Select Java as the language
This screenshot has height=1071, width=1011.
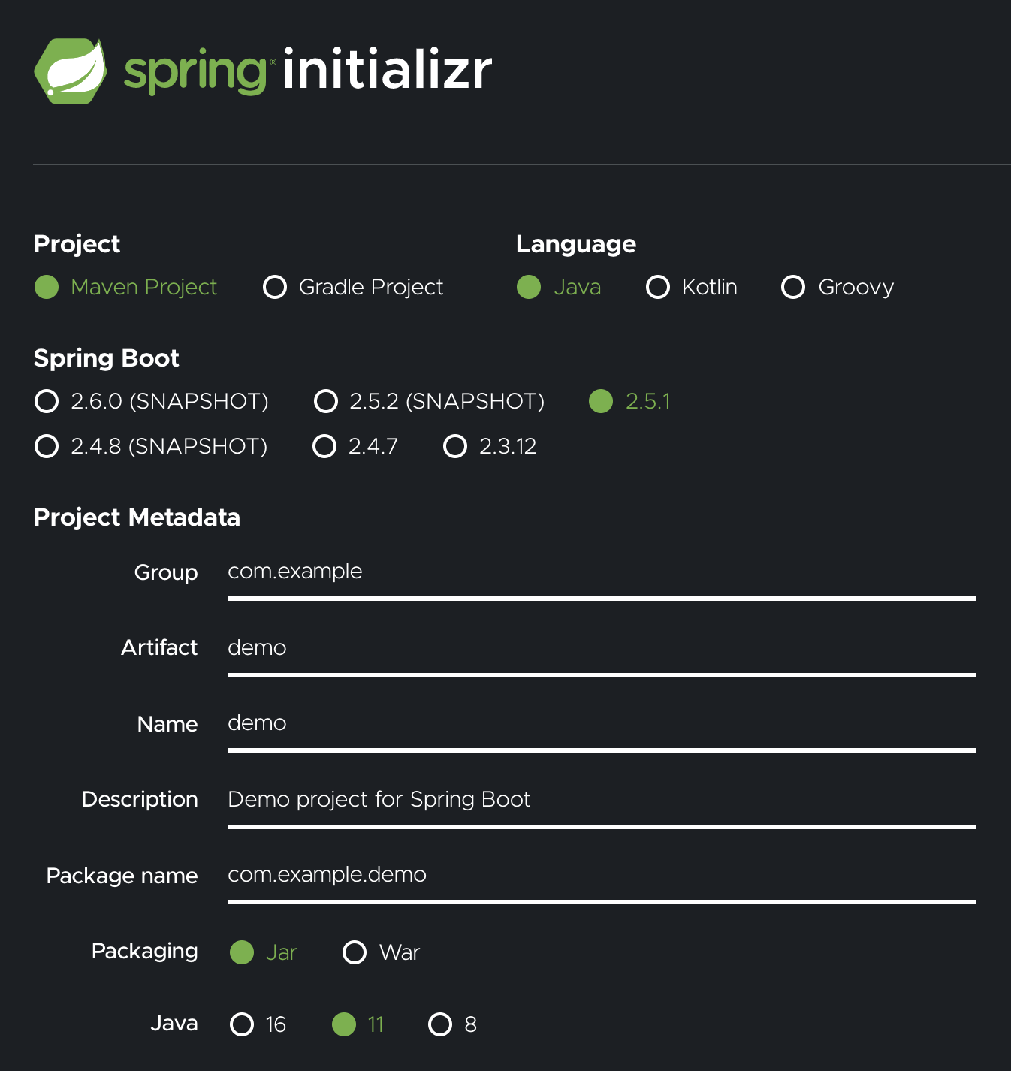pyautogui.click(x=529, y=287)
